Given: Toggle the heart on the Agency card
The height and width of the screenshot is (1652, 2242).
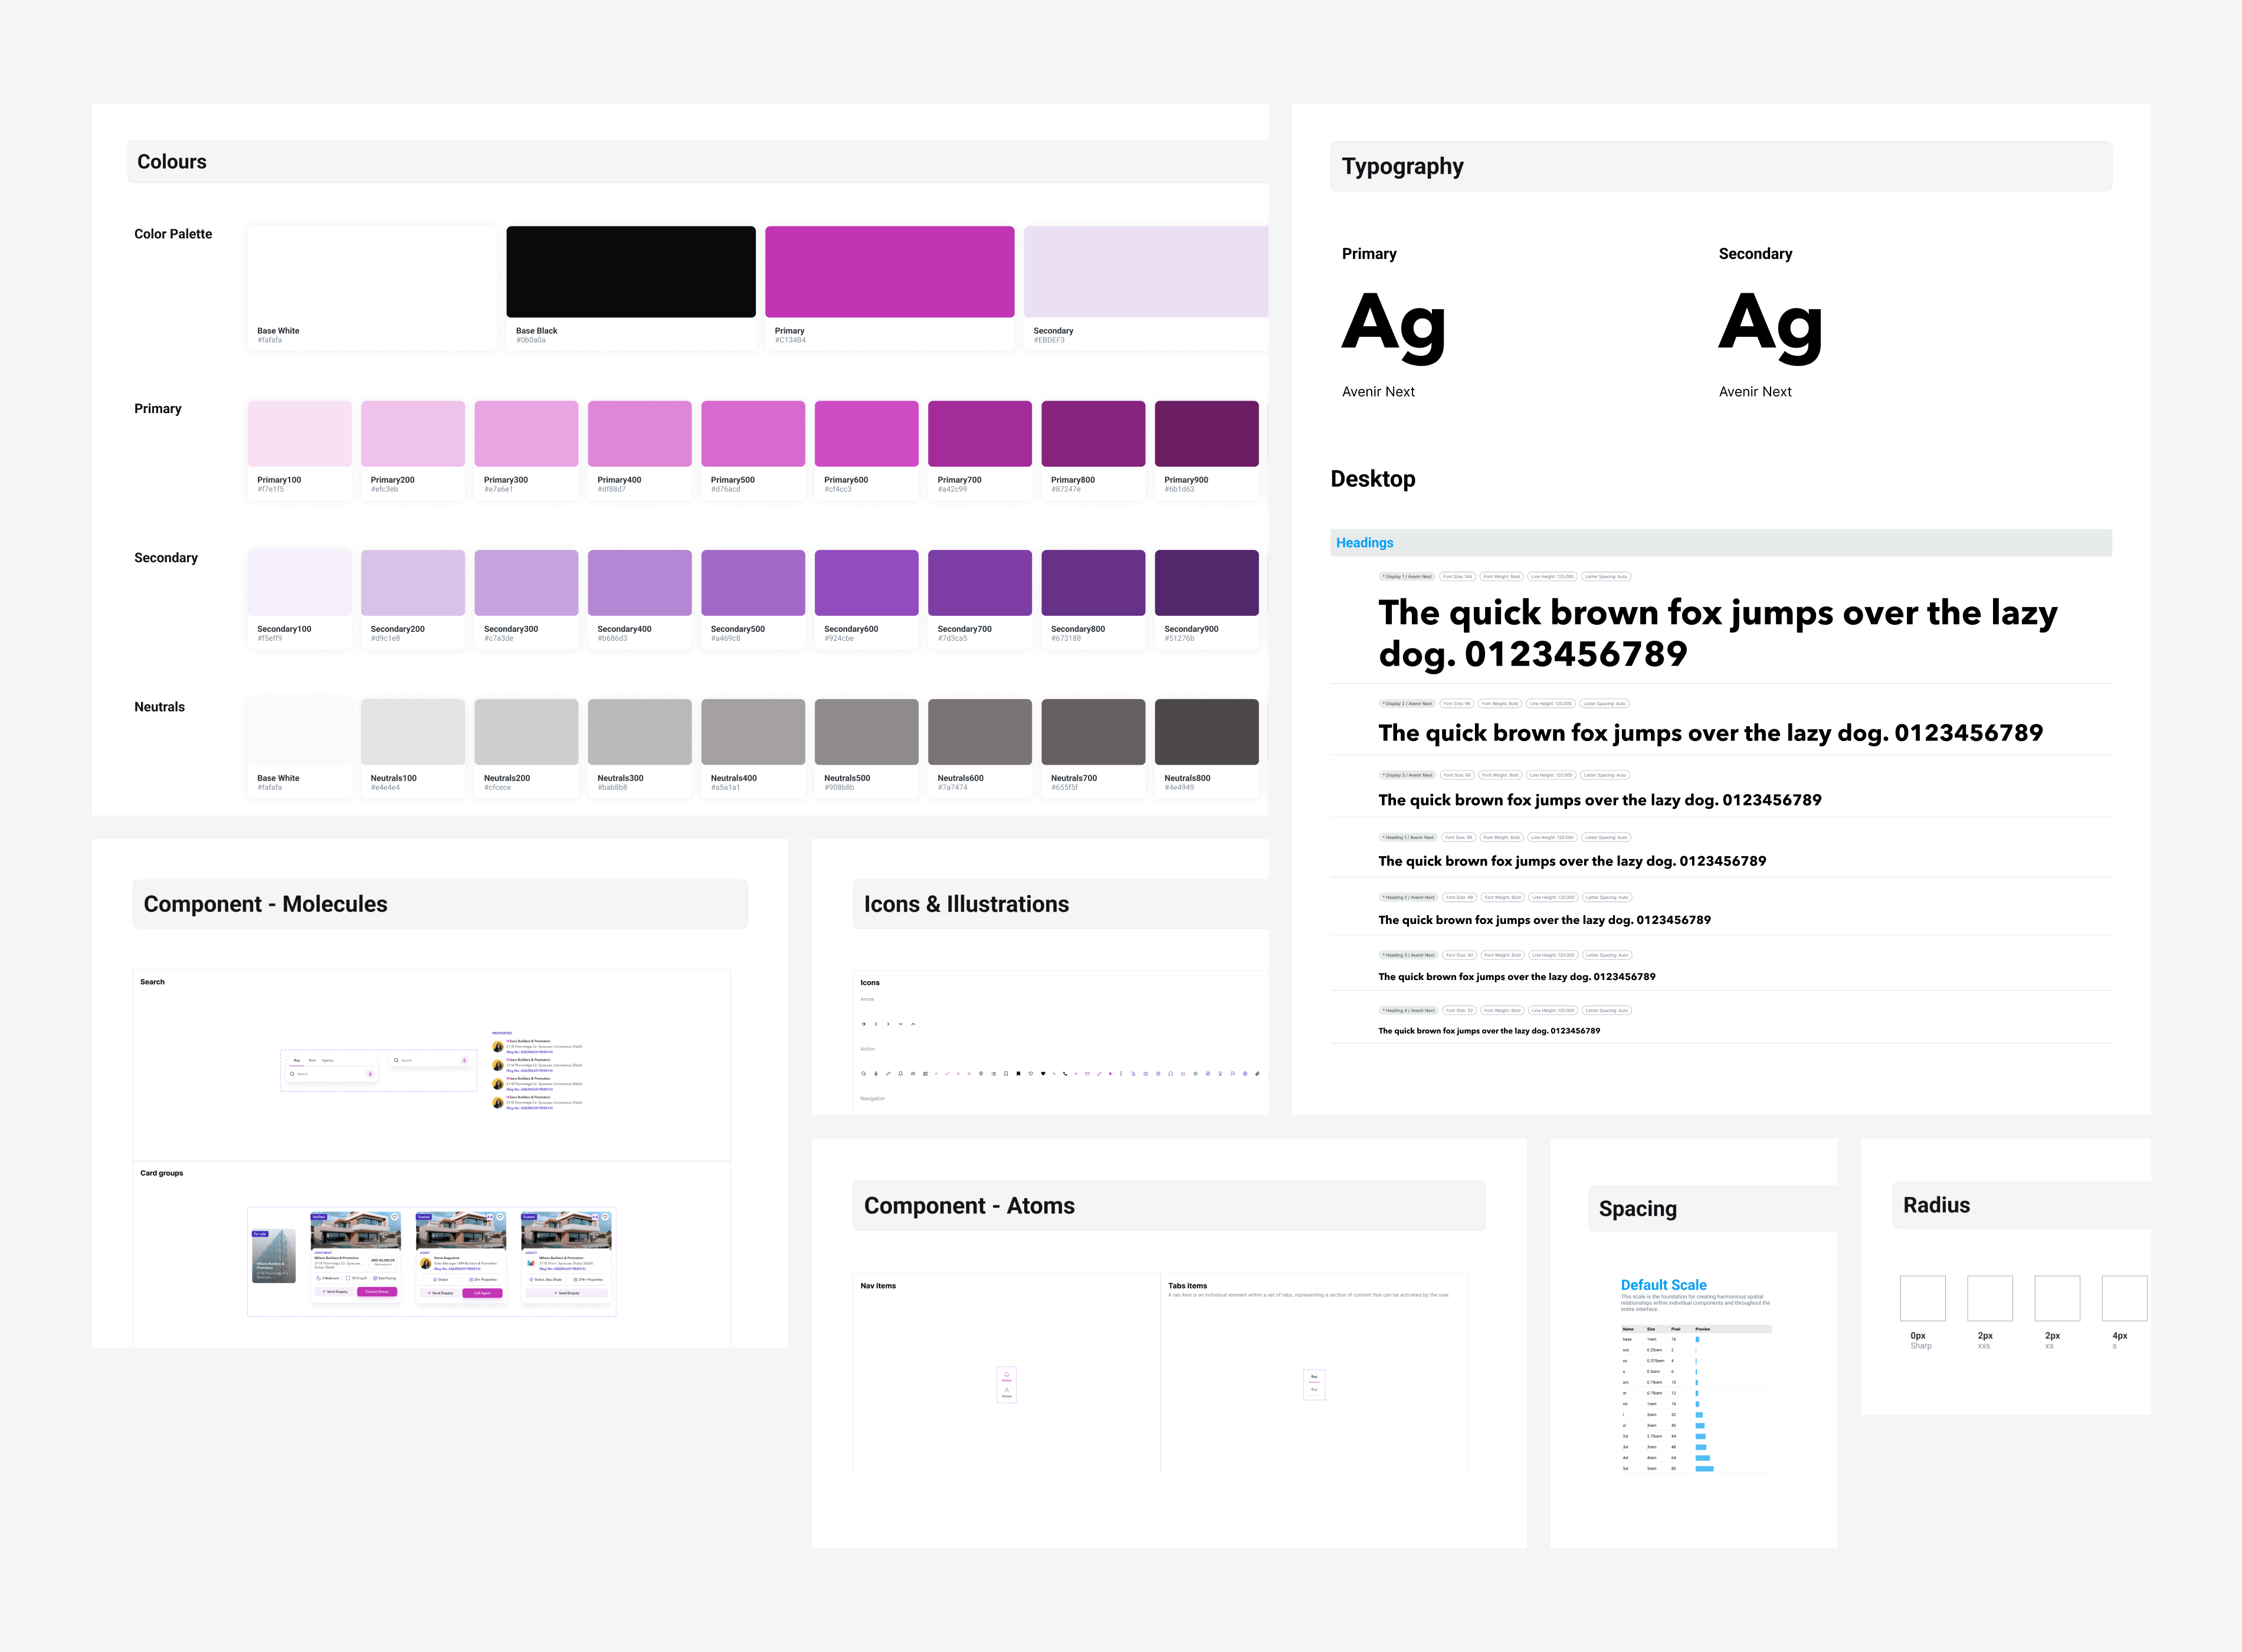Looking at the screenshot, I should pos(606,1217).
